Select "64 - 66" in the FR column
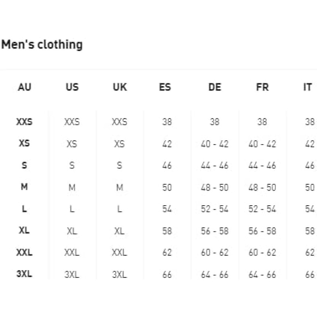 coord(262,274)
